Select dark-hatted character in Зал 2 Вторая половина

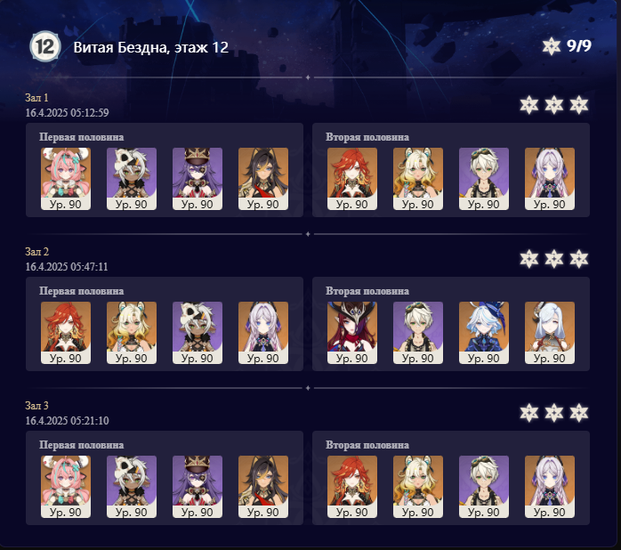pos(352,333)
